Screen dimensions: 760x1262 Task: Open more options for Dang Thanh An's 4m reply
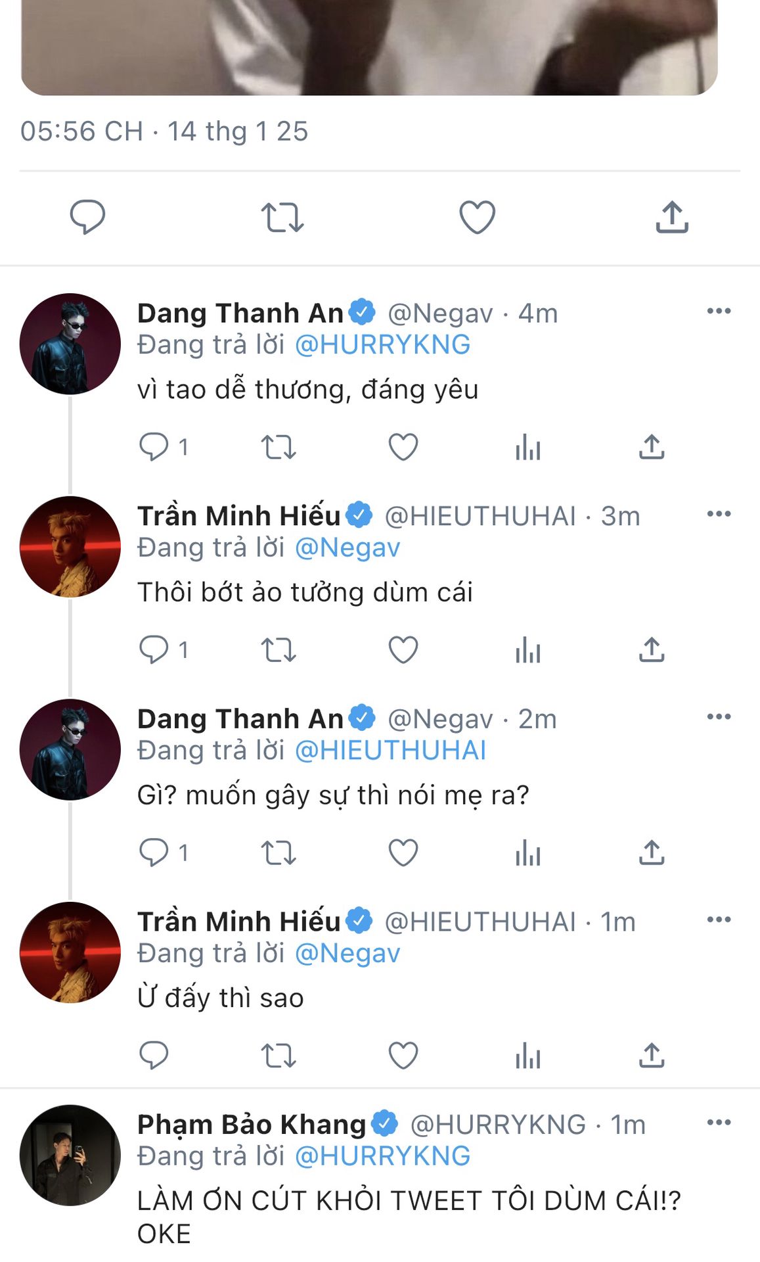719,311
